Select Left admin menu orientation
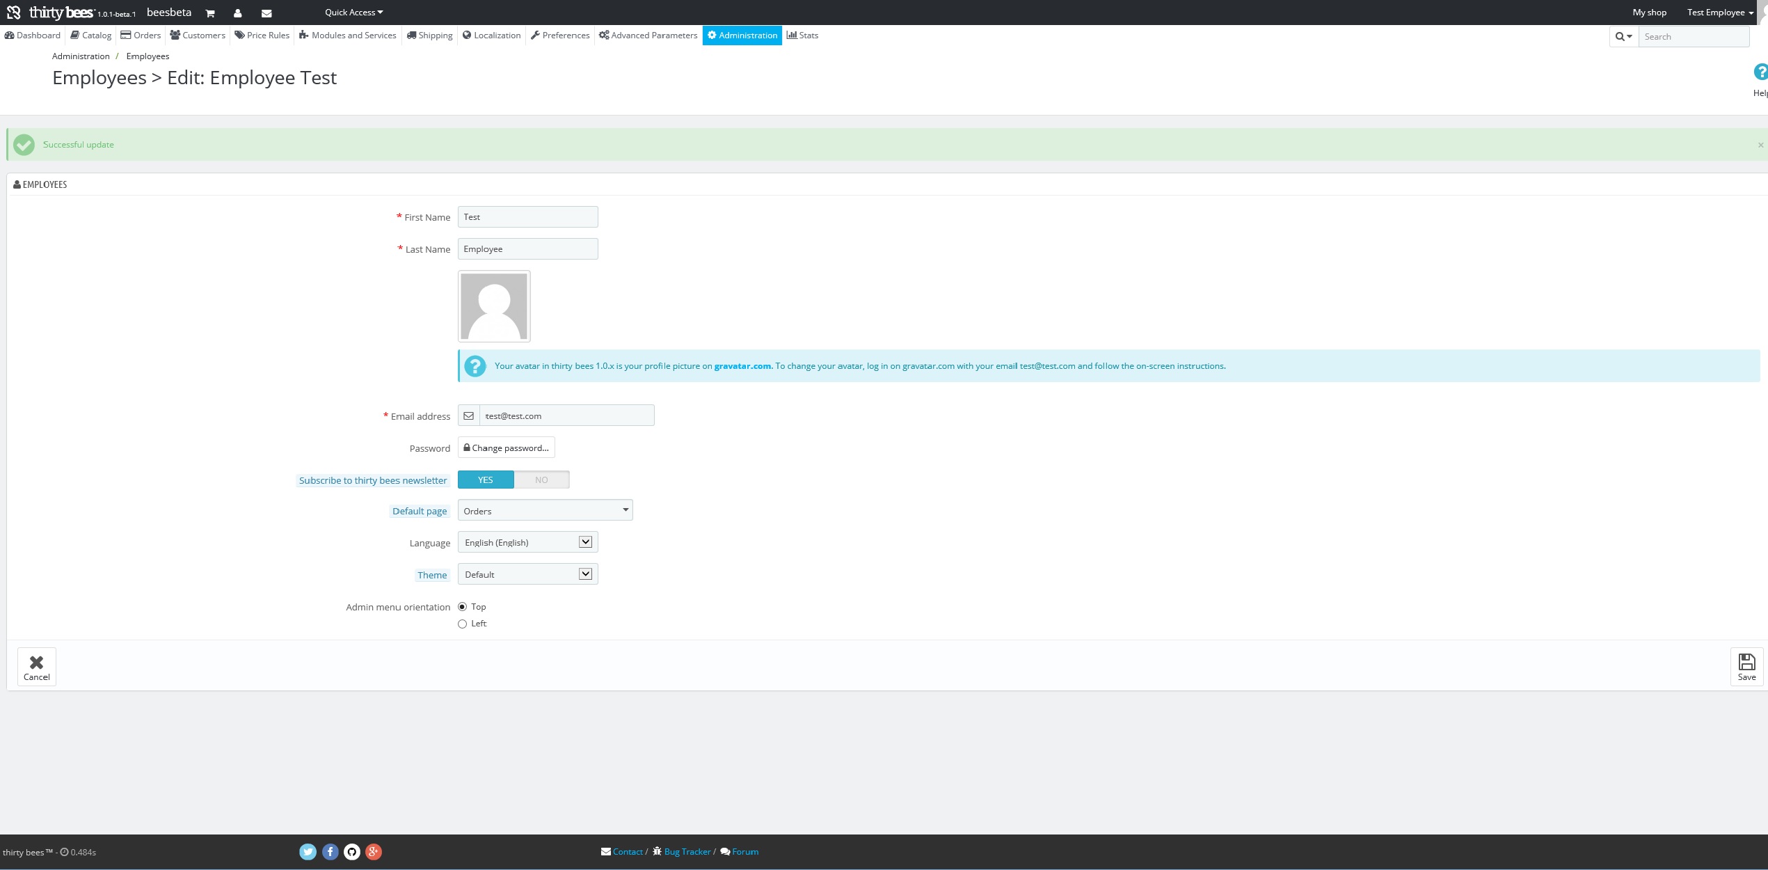 point(462,624)
